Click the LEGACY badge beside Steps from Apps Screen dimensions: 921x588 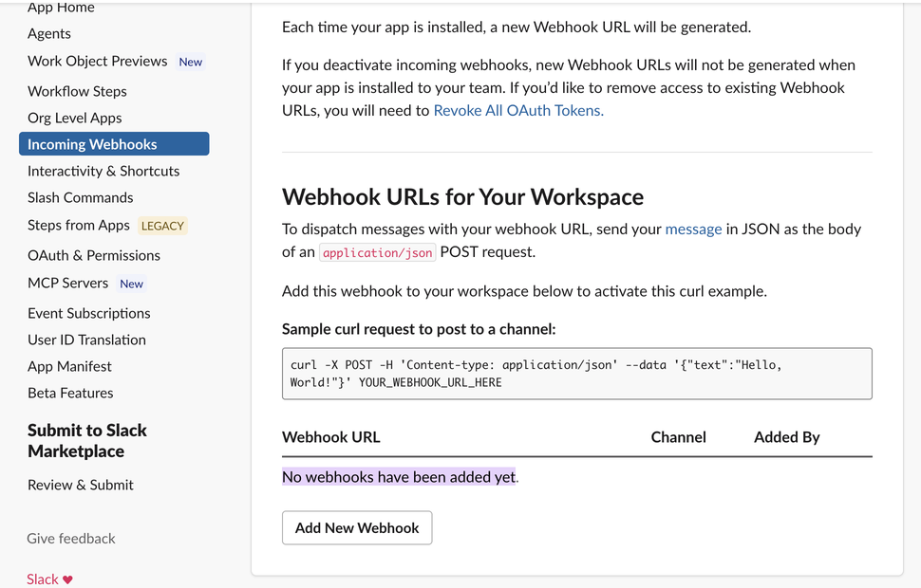162,226
